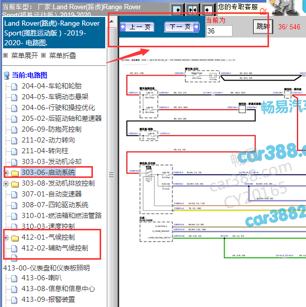Click the sidebar splitter grip handle
The height and width of the screenshot is (307, 306).
click(111, 174)
